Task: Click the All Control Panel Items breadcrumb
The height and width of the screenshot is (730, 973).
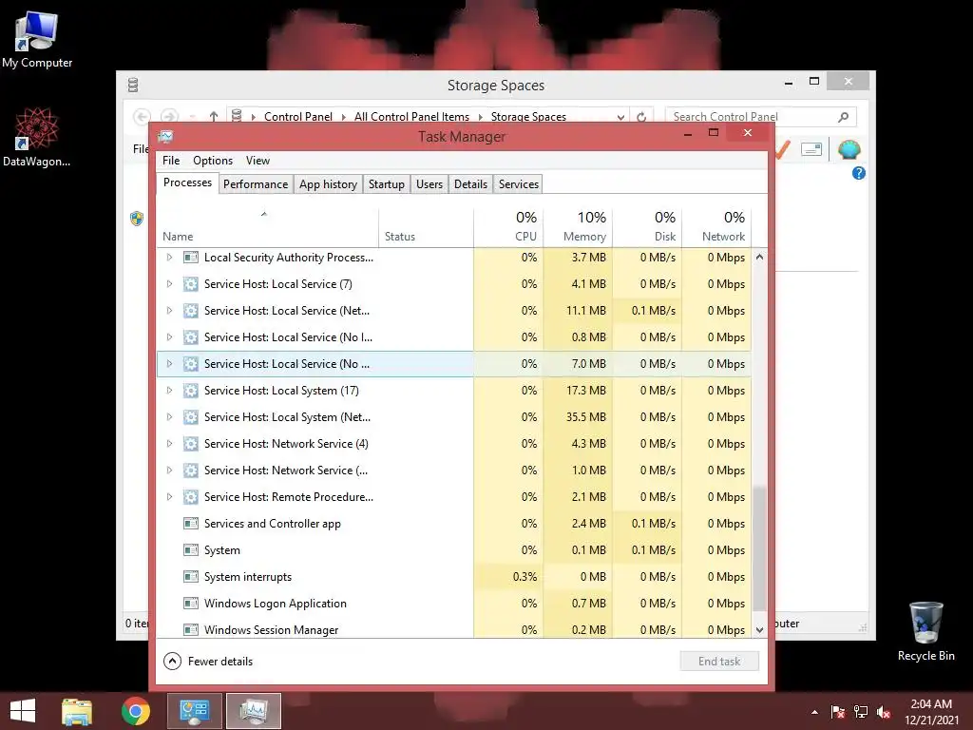Action: 412,117
